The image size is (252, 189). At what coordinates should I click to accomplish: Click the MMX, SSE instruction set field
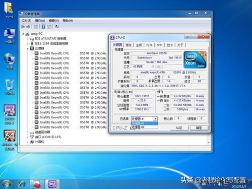click(x=168, y=86)
